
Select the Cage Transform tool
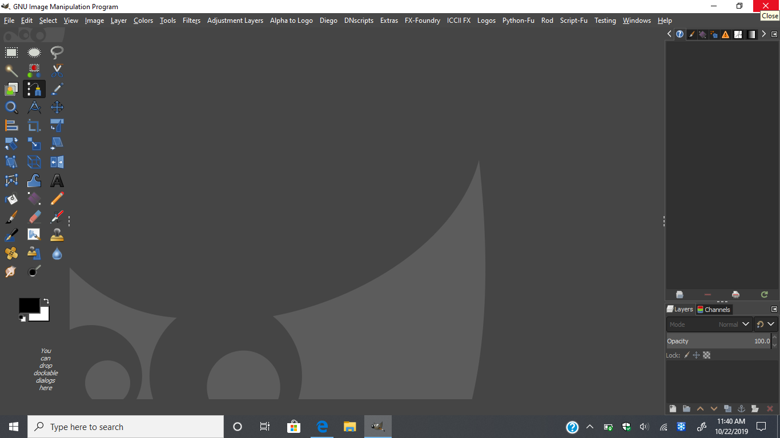pyautogui.click(x=11, y=180)
